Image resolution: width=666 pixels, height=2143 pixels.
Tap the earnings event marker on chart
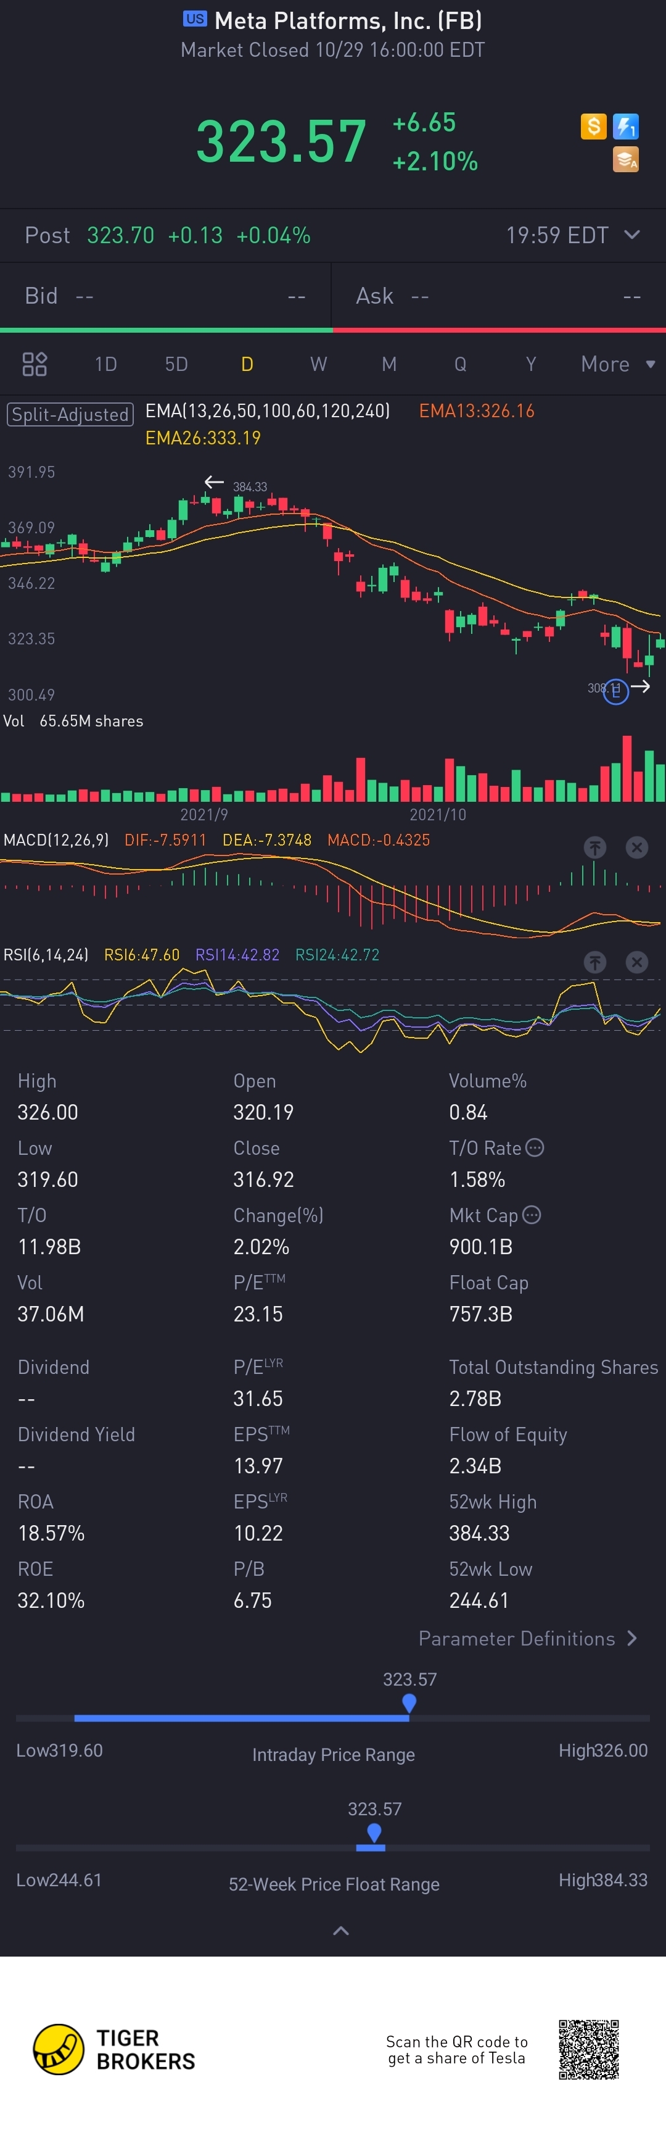(615, 691)
